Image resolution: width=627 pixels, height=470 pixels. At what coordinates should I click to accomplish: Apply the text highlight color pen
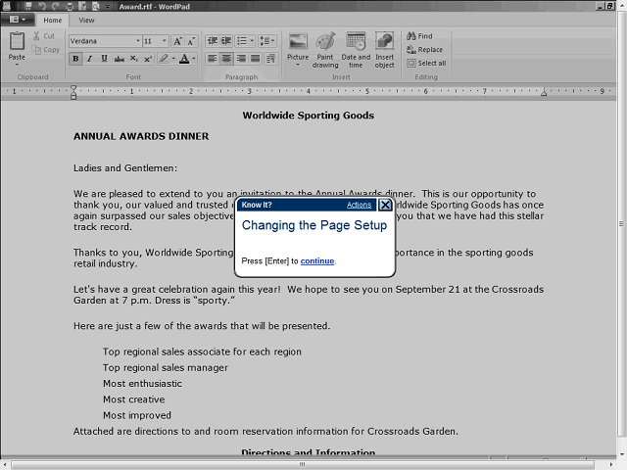[x=164, y=59]
